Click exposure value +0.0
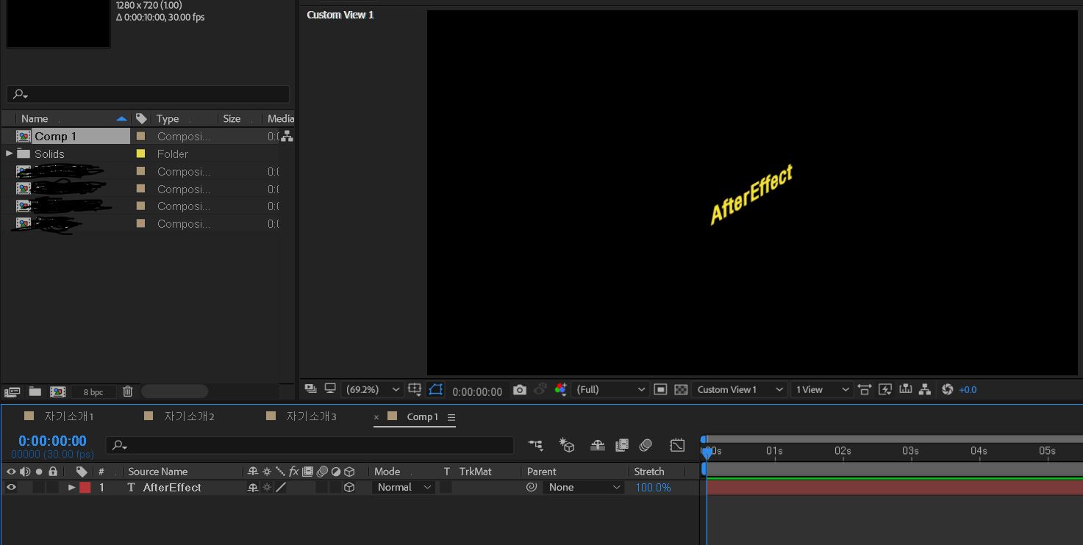The width and height of the screenshot is (1083, 545). (968, 390)
